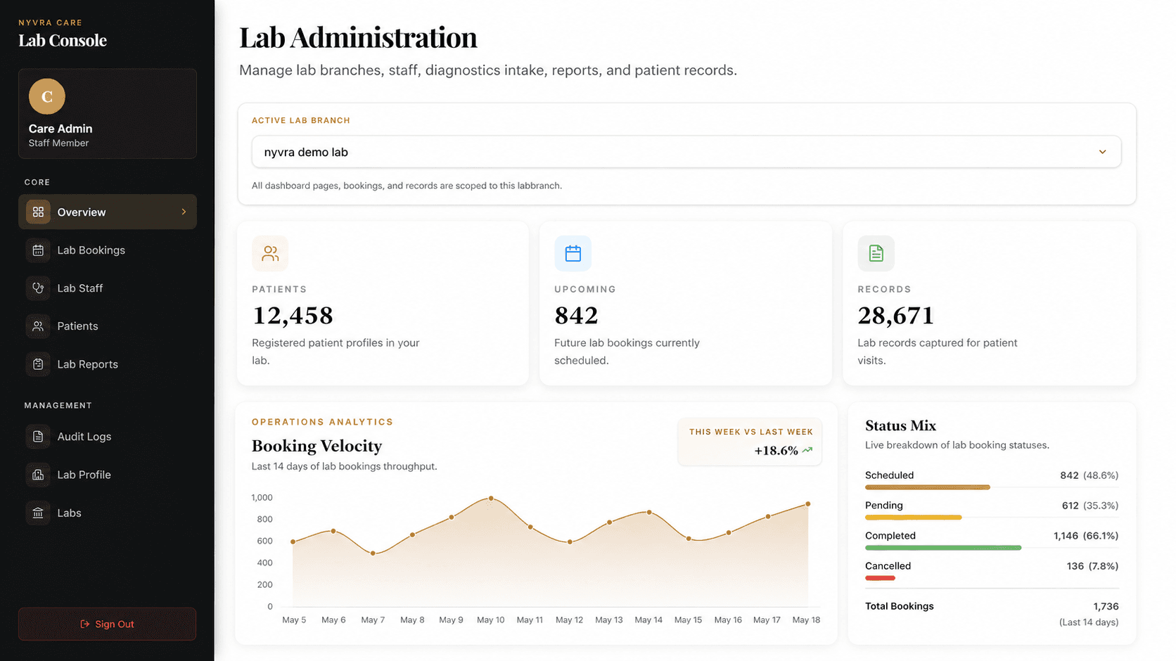Click the May 7 chart data point
The image size is (1176, 661).
tap(373, 553)
